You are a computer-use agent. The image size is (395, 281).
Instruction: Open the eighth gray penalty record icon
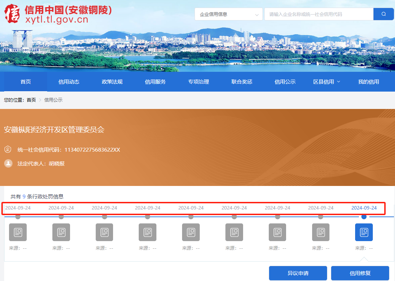320,232
